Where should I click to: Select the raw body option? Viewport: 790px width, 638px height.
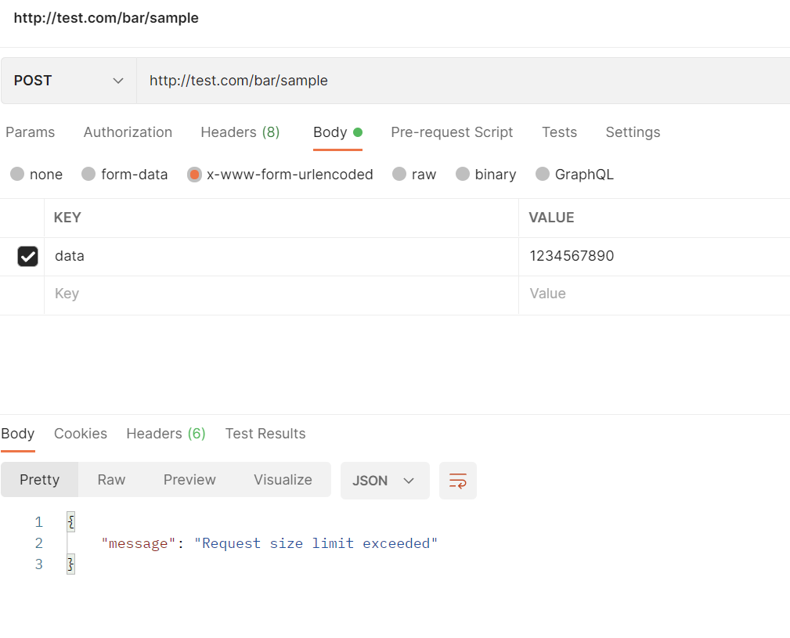coord(399,175)
